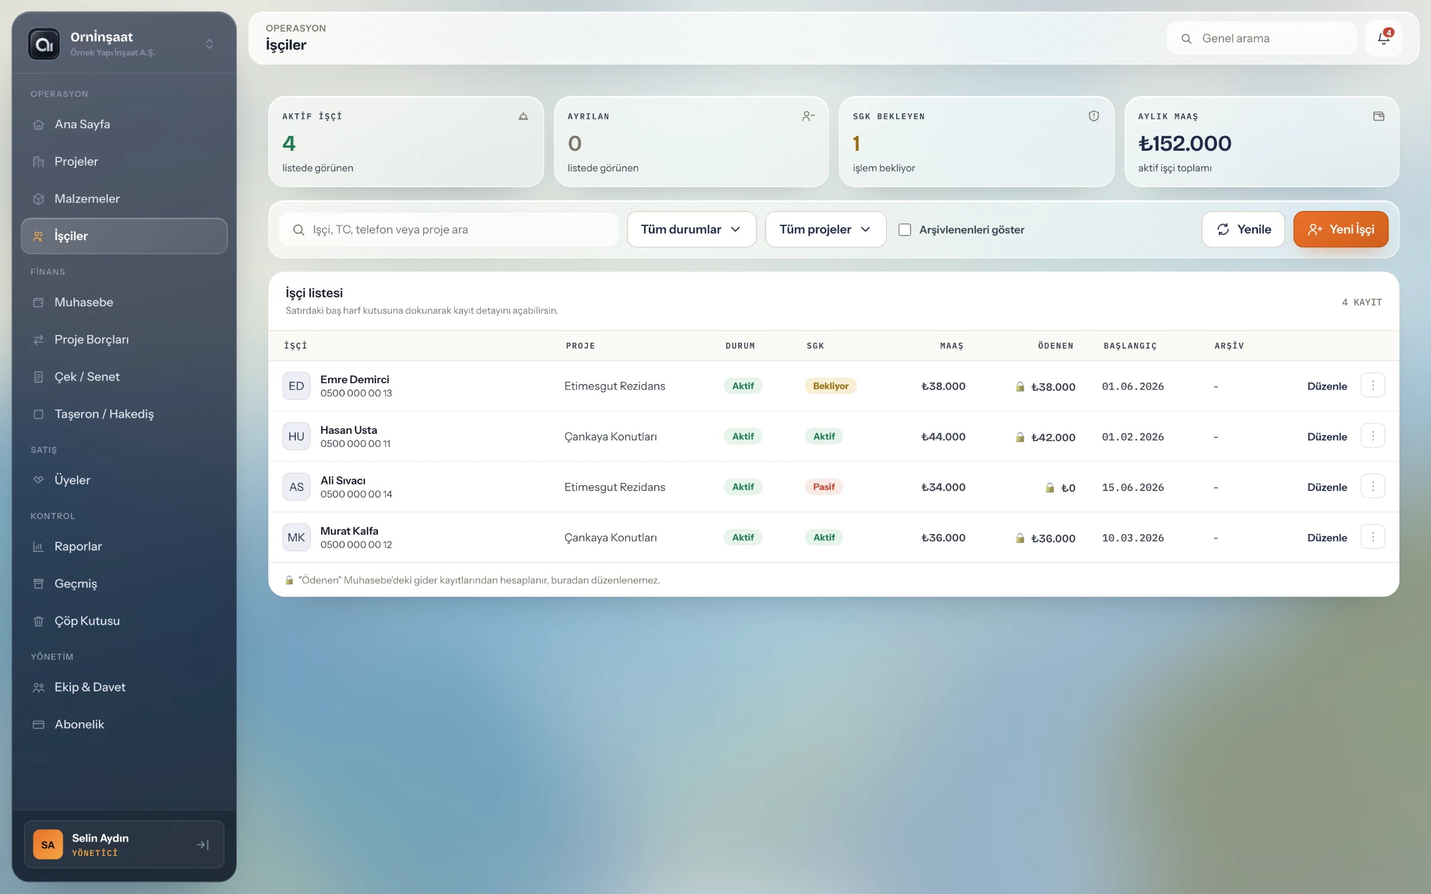
Task: Click Düzenle for Ali Sıvacı
Action: [x=1327, y=487]
